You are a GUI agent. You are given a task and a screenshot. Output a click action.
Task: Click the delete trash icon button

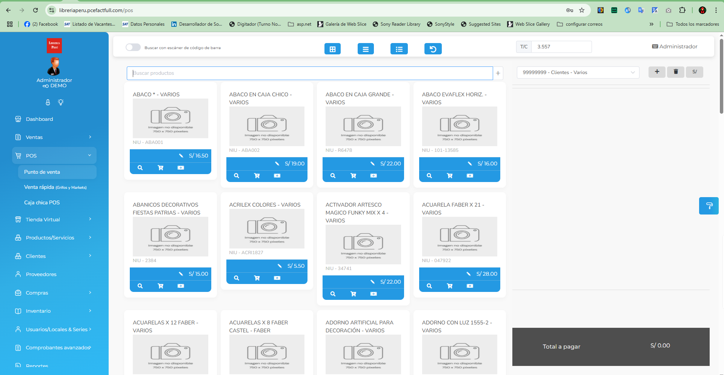coord(676,72)
